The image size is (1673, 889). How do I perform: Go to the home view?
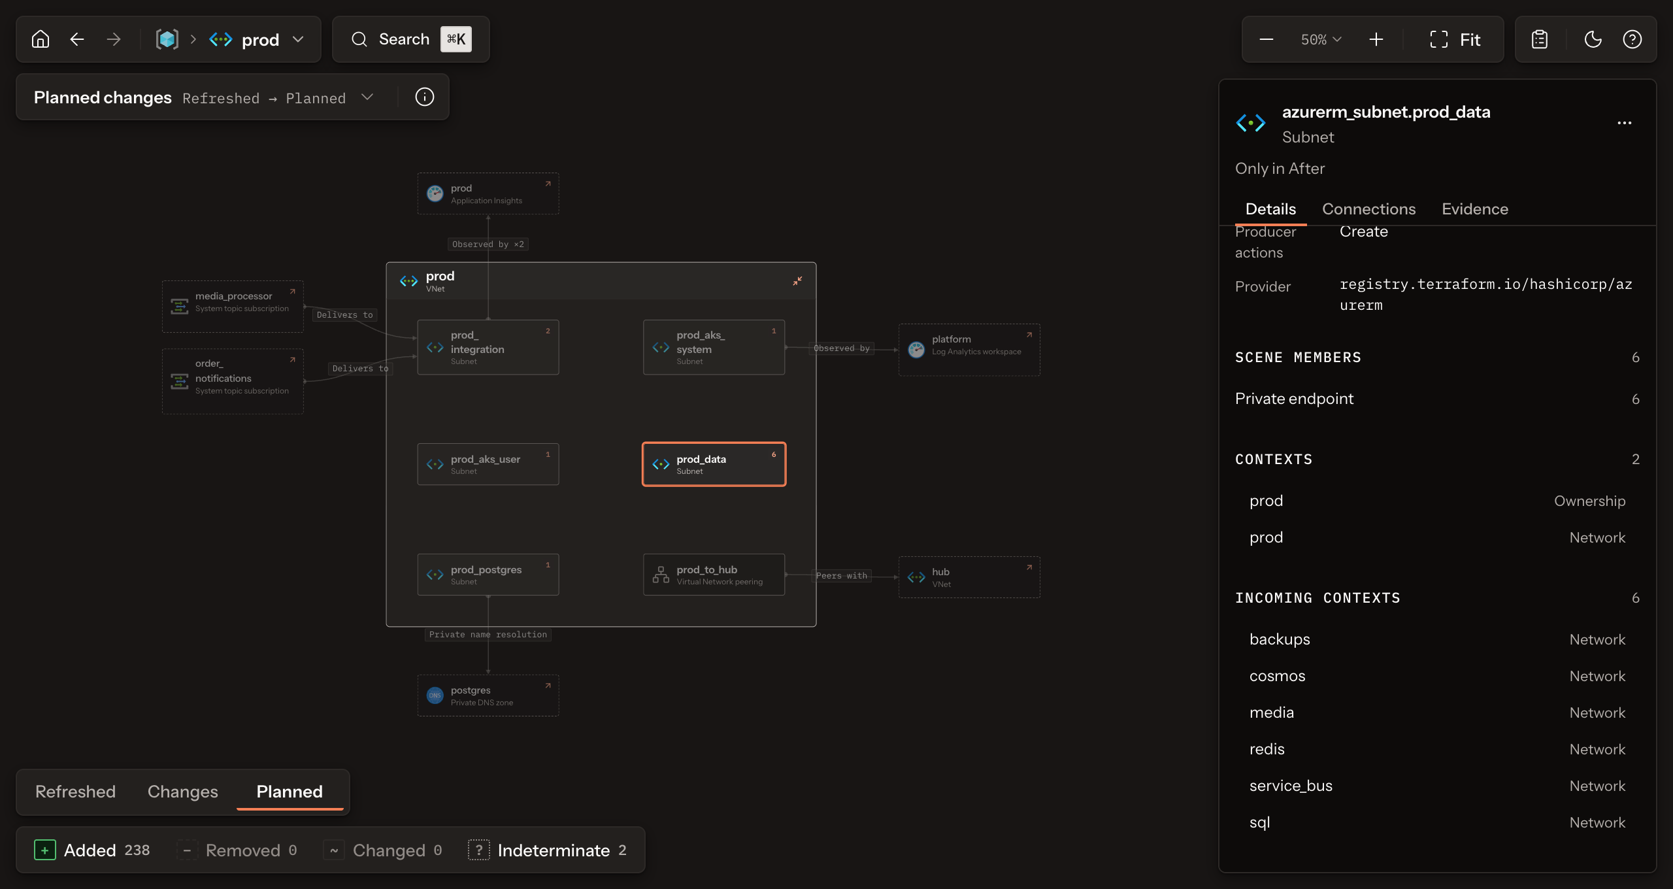point(41,39)
